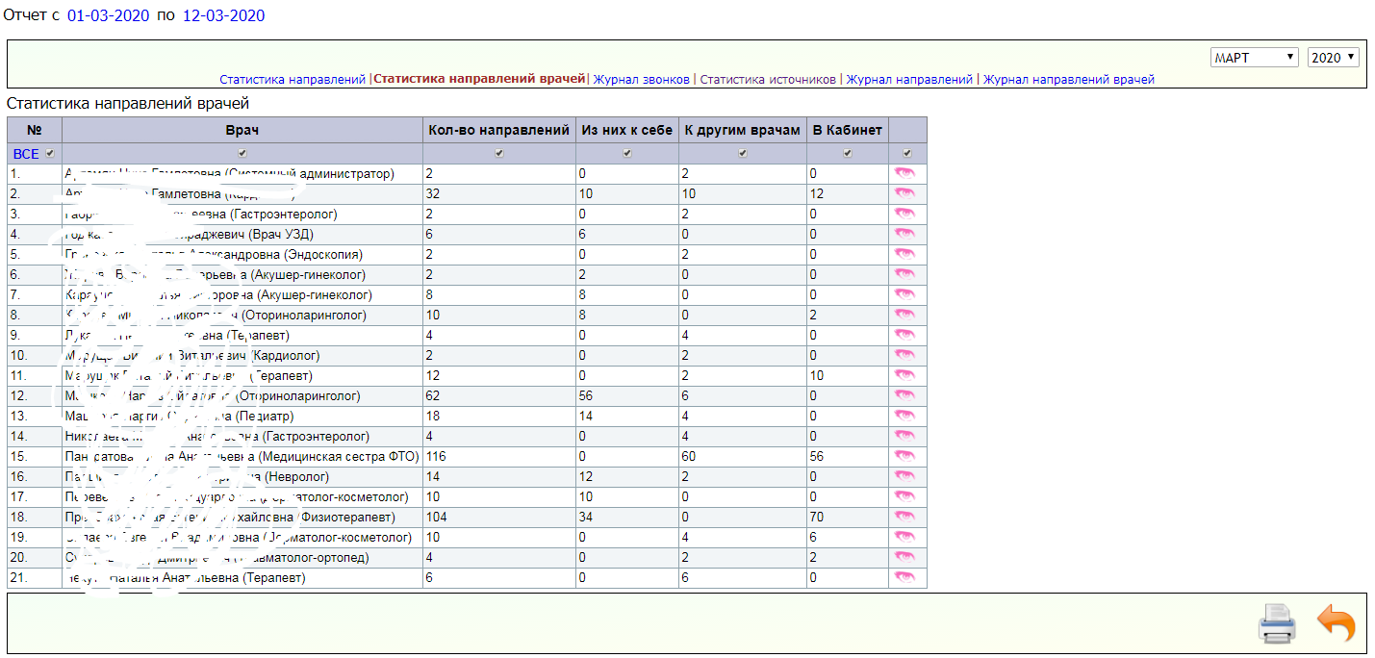Open the 2020 year dropdown
Screen dimensions: 1375x658
[x=1333, y=58]
